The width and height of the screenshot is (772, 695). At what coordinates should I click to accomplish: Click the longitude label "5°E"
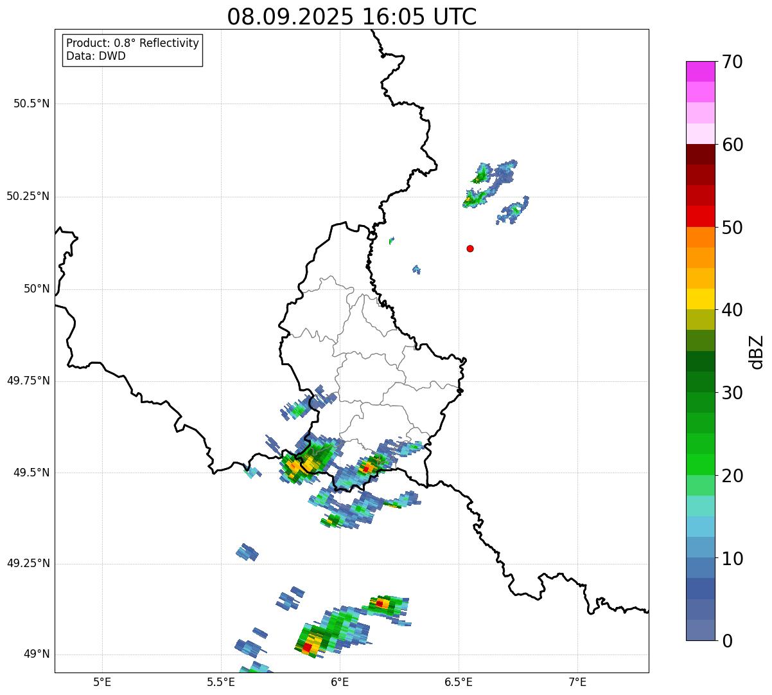click(x=102, y=682)
